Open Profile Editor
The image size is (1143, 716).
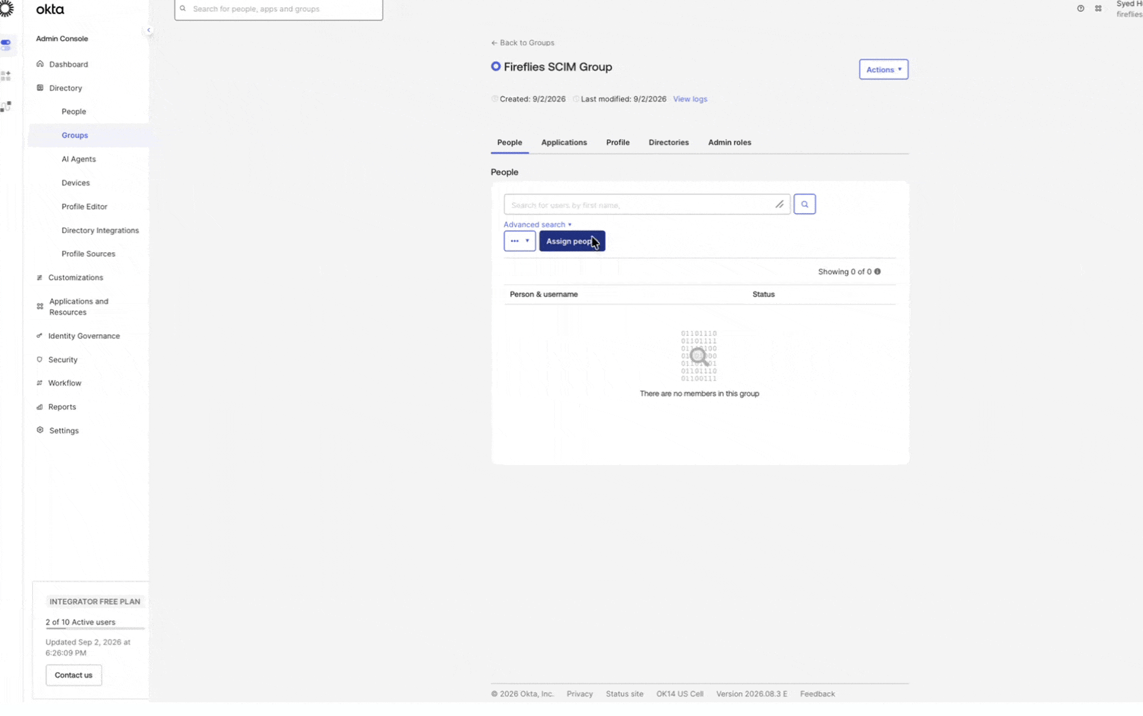(85, 207)
